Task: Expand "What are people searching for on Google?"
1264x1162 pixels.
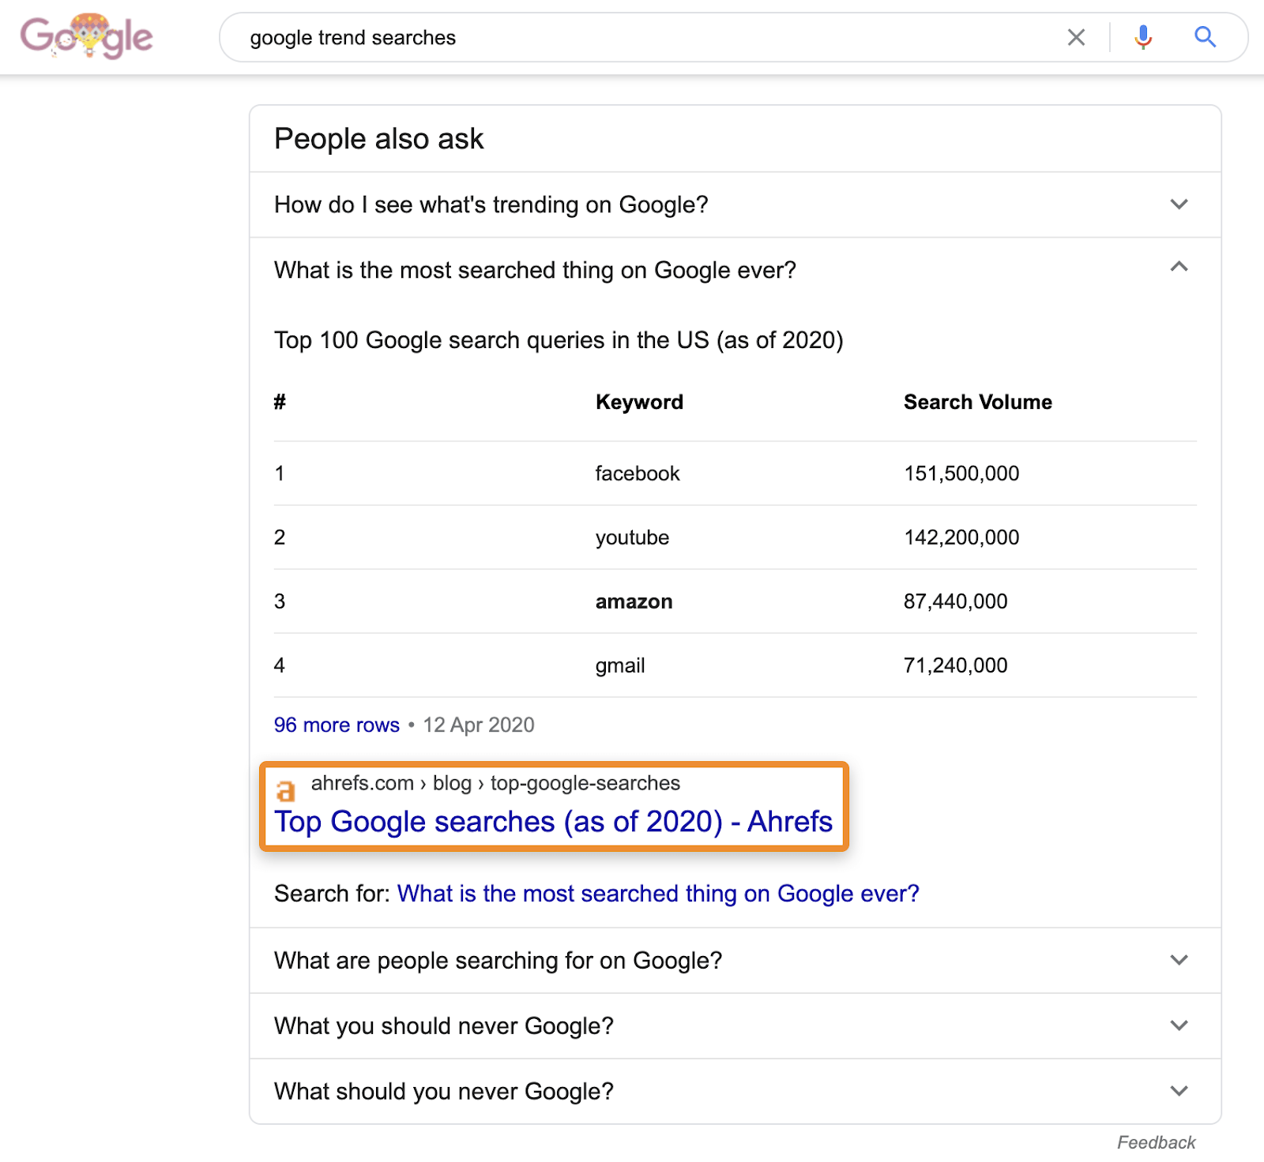Action: (x=1179, y=960)
